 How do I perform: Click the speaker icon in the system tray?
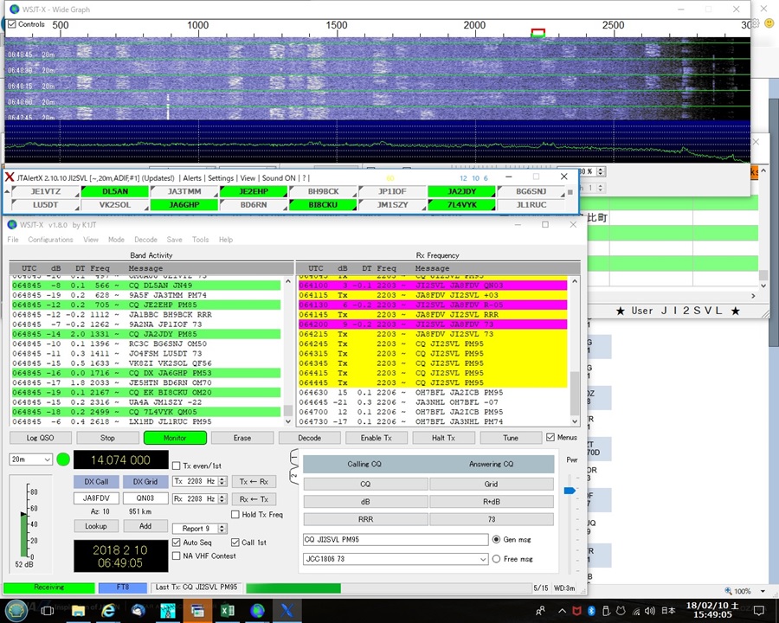(649, 611)
